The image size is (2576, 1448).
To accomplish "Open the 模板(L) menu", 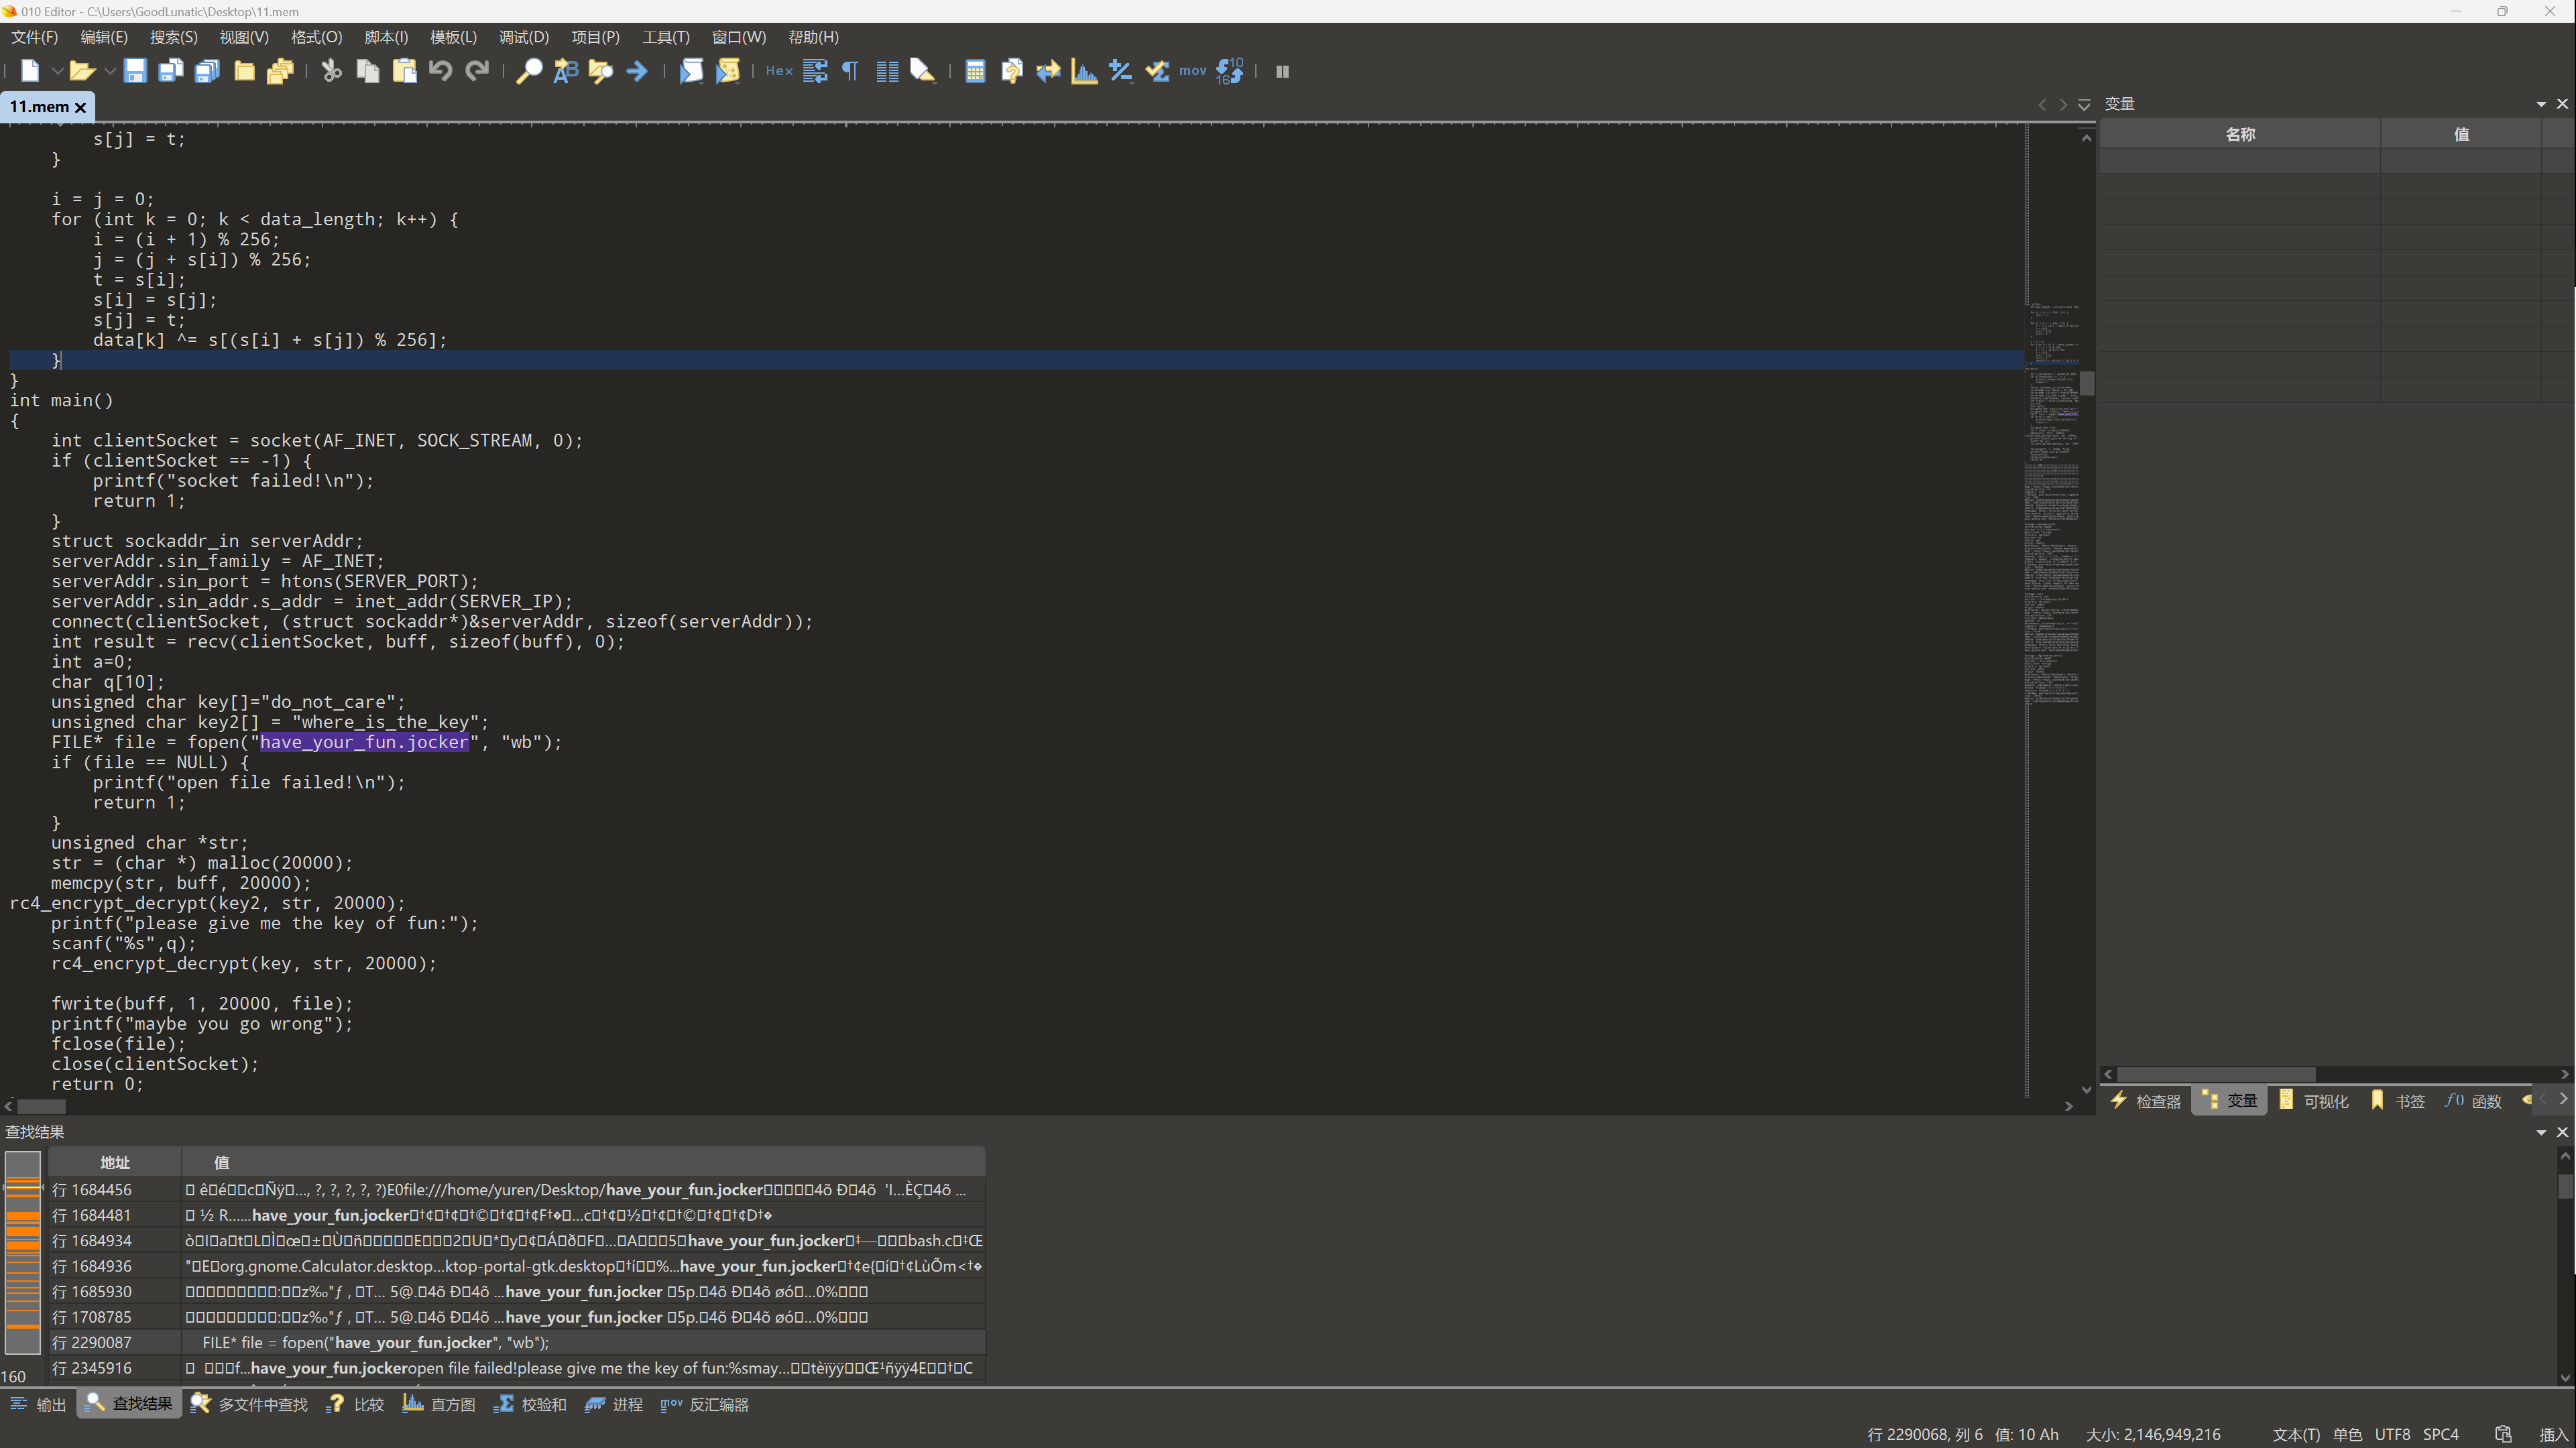I will tap(453, 37).
